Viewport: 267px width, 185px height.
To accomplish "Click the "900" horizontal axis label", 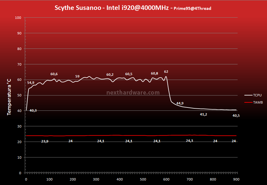I will click(x=236, y=179).
